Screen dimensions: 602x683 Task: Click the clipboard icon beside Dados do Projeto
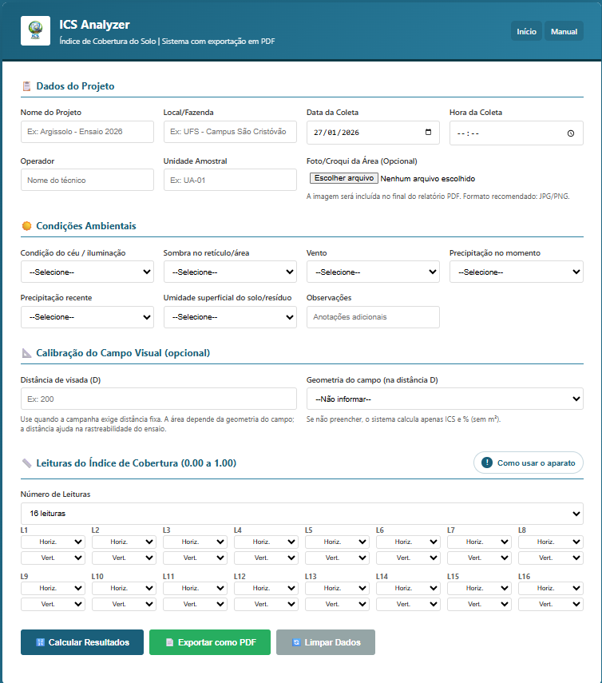point(27,85)
